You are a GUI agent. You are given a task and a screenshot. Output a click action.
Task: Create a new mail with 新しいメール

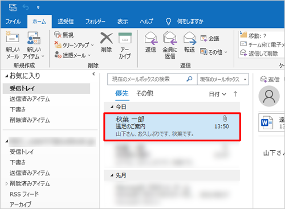click(13, 45)
